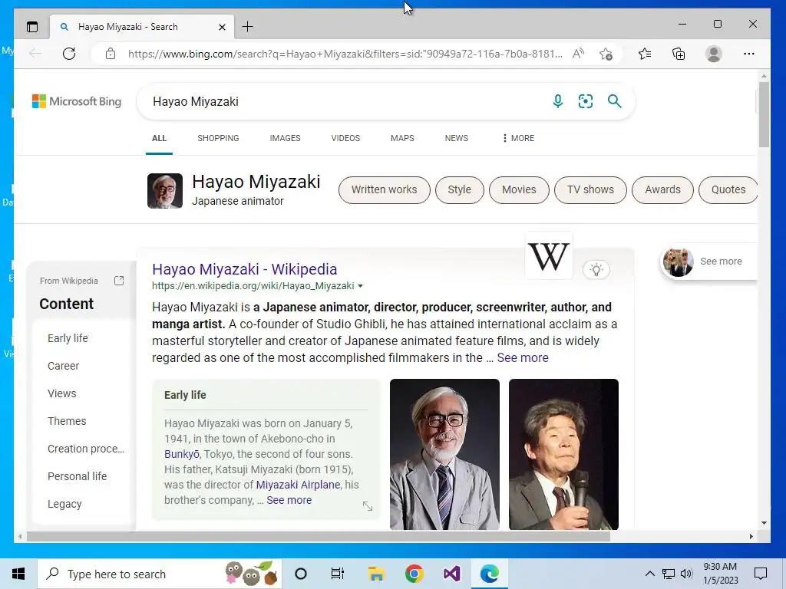
Task: Click the microphone voice search icon
Action: coord(557,101)
